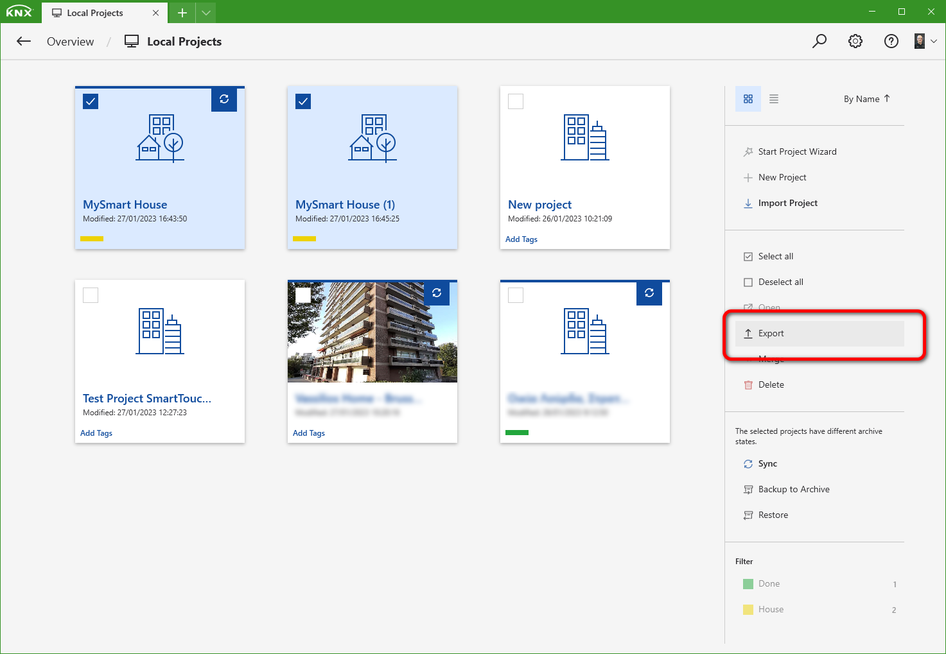Open the user profile dropdown
This screenshot has width=946, height=654.
(x=925, y=42)
